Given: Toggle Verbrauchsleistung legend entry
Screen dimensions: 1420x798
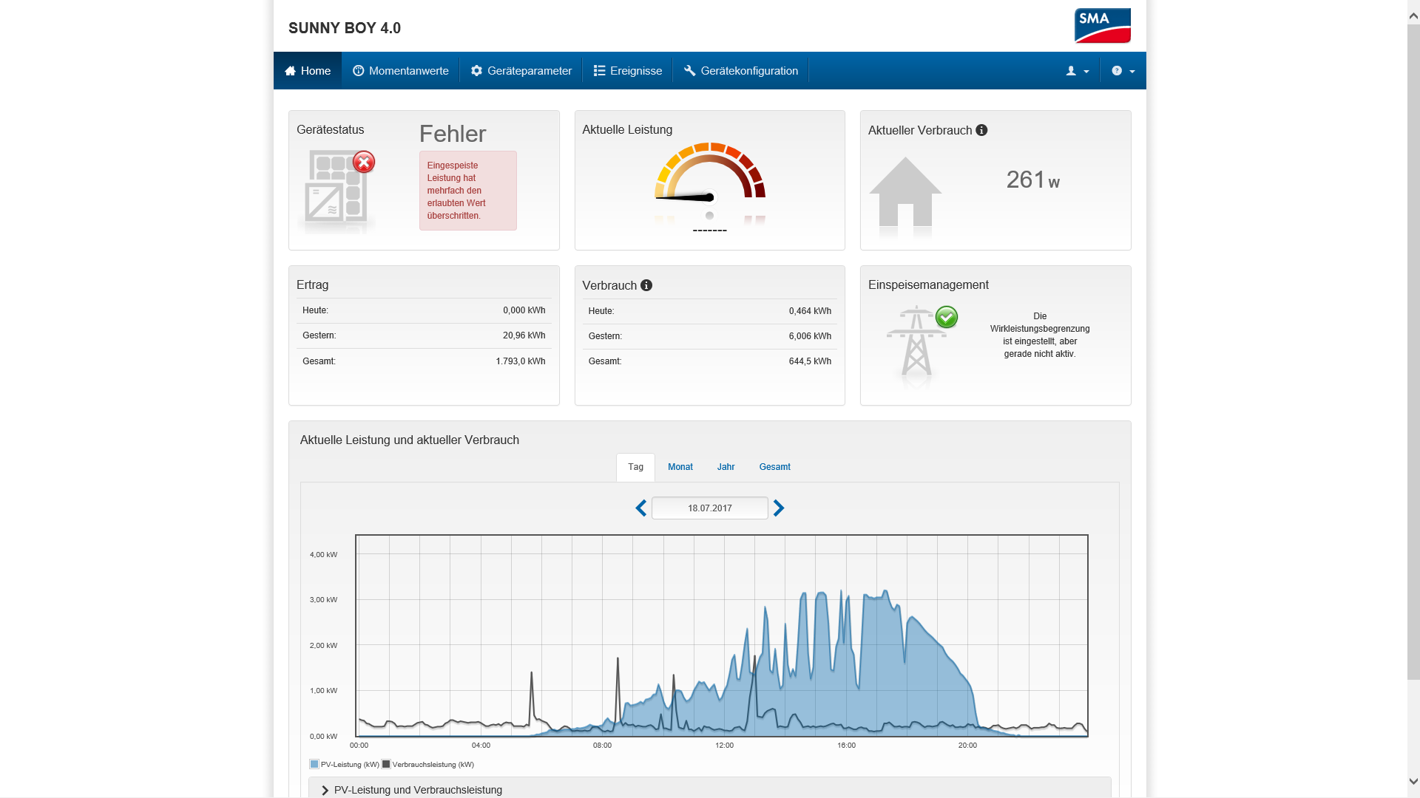Looking at the screenshot, I should click(x=428, y=765).
